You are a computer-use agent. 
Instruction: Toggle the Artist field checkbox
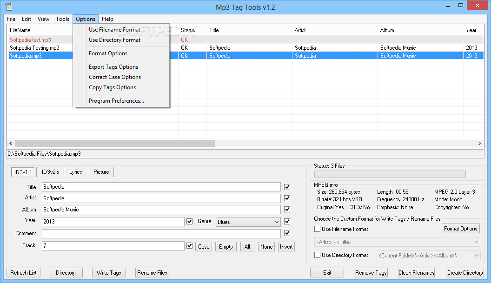click(287, 198)
